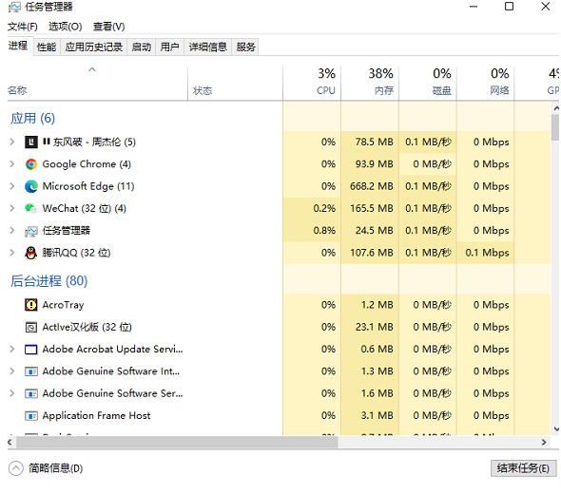Screen dimensions: 561x494
Task: Click the 0.1 Mbps network value
Action: click(487, 253)
